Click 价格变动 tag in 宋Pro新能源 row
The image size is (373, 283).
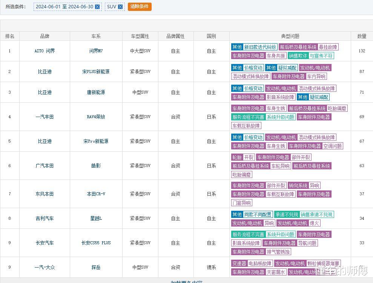253,137
